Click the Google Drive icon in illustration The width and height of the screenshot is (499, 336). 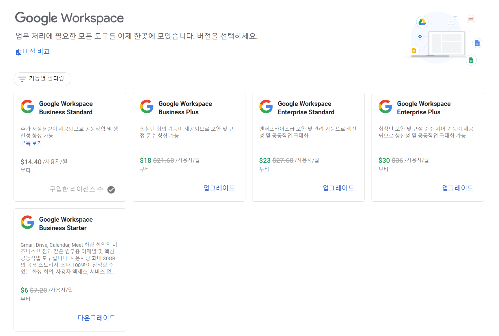pyautogui.click(x=422, y=22)
